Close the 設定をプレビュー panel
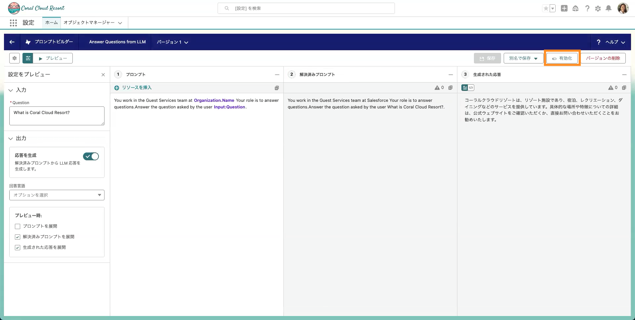 103,75
